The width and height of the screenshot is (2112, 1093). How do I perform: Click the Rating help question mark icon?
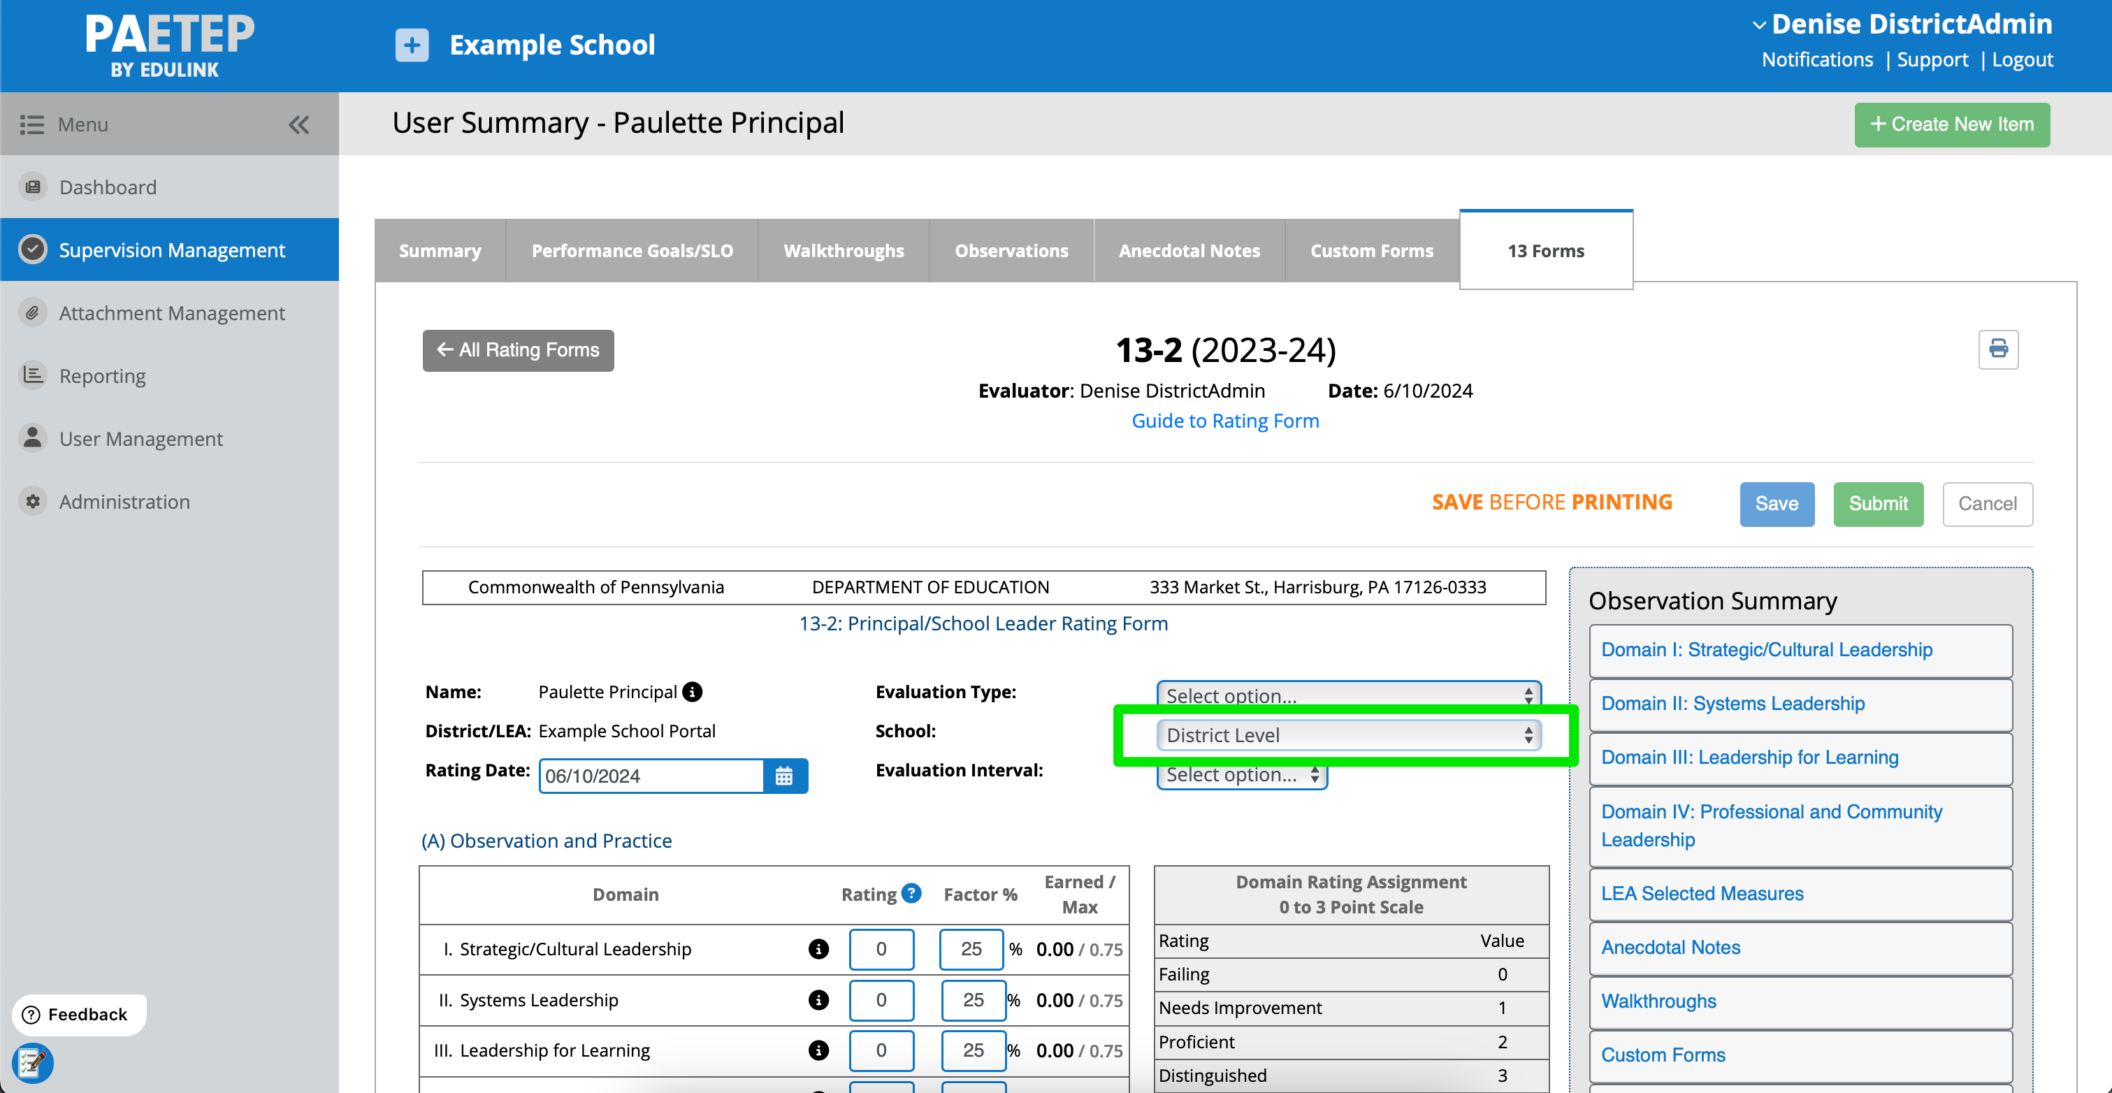tap(911, 893)
